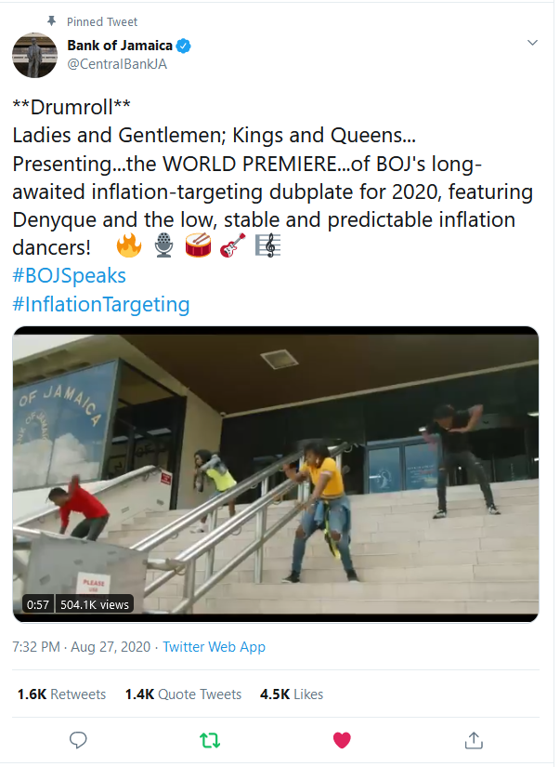The image size is (560, 767).
Task: Unlike the tweet via the red heart icon
Action: [x=342, y=740]
